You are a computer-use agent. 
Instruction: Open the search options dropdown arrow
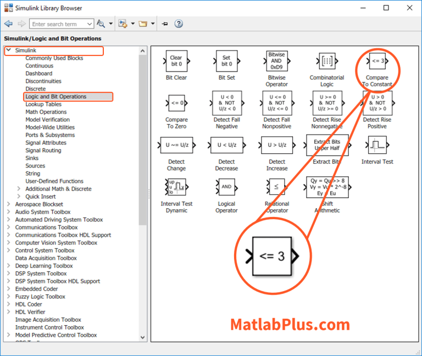(110, 24)
